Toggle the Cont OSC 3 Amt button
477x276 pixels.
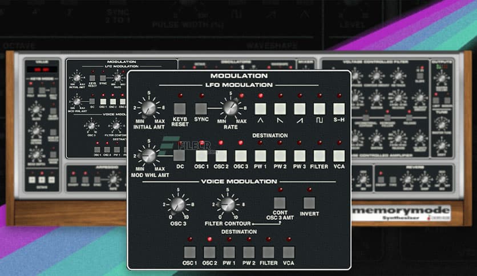[280, 203]
